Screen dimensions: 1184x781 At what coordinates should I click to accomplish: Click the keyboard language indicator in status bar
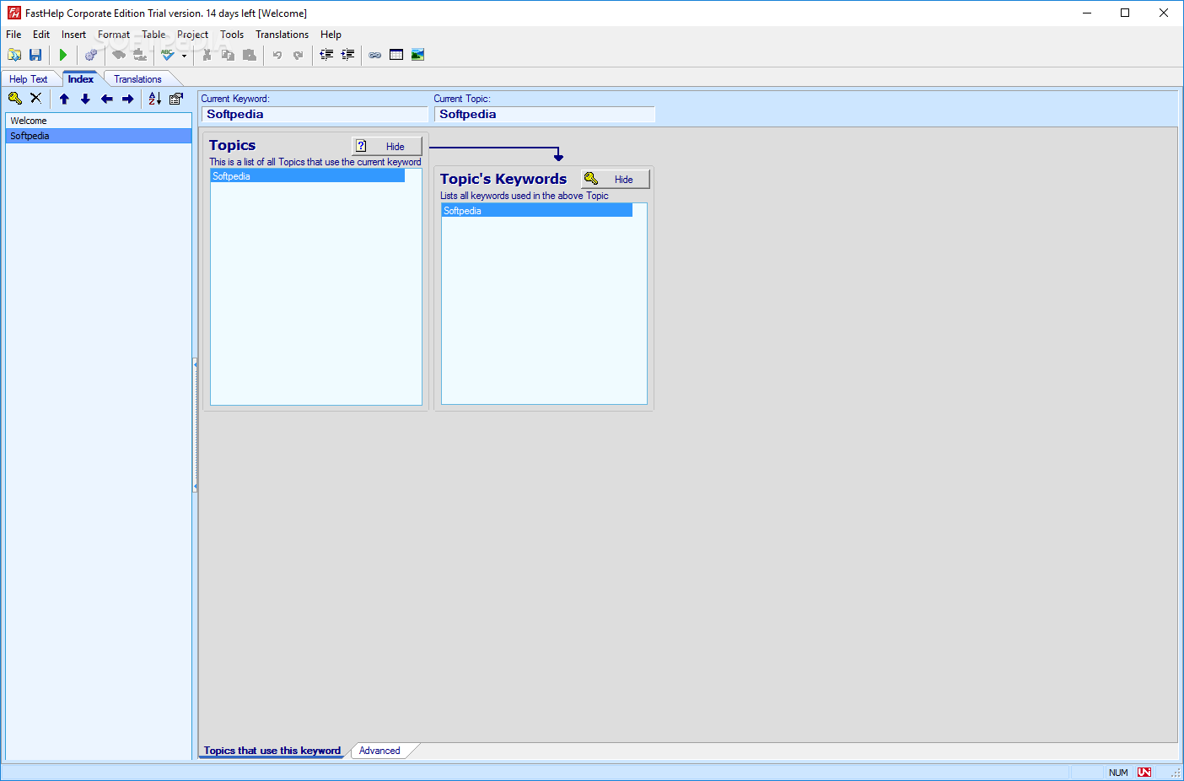tap(1144, 773)
